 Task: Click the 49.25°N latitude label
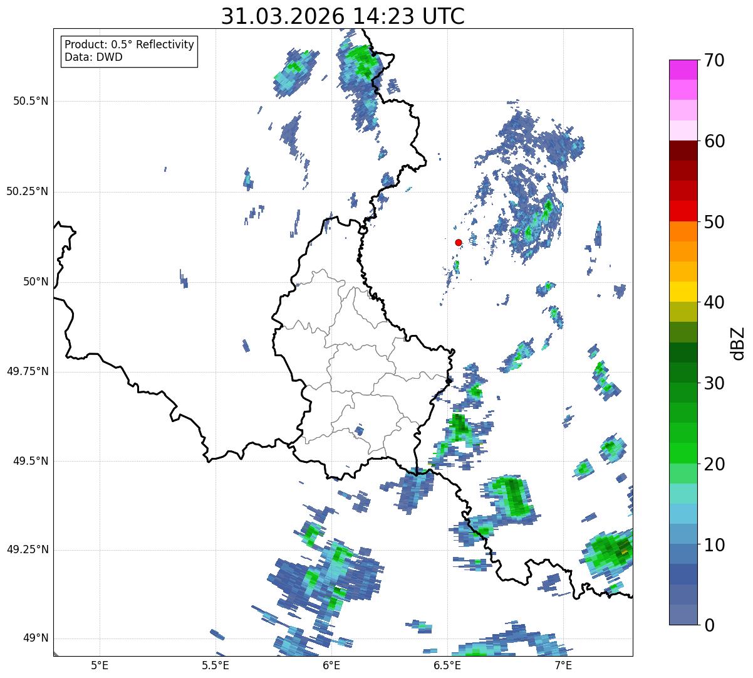pyautogui.click(x=27, y=549)
